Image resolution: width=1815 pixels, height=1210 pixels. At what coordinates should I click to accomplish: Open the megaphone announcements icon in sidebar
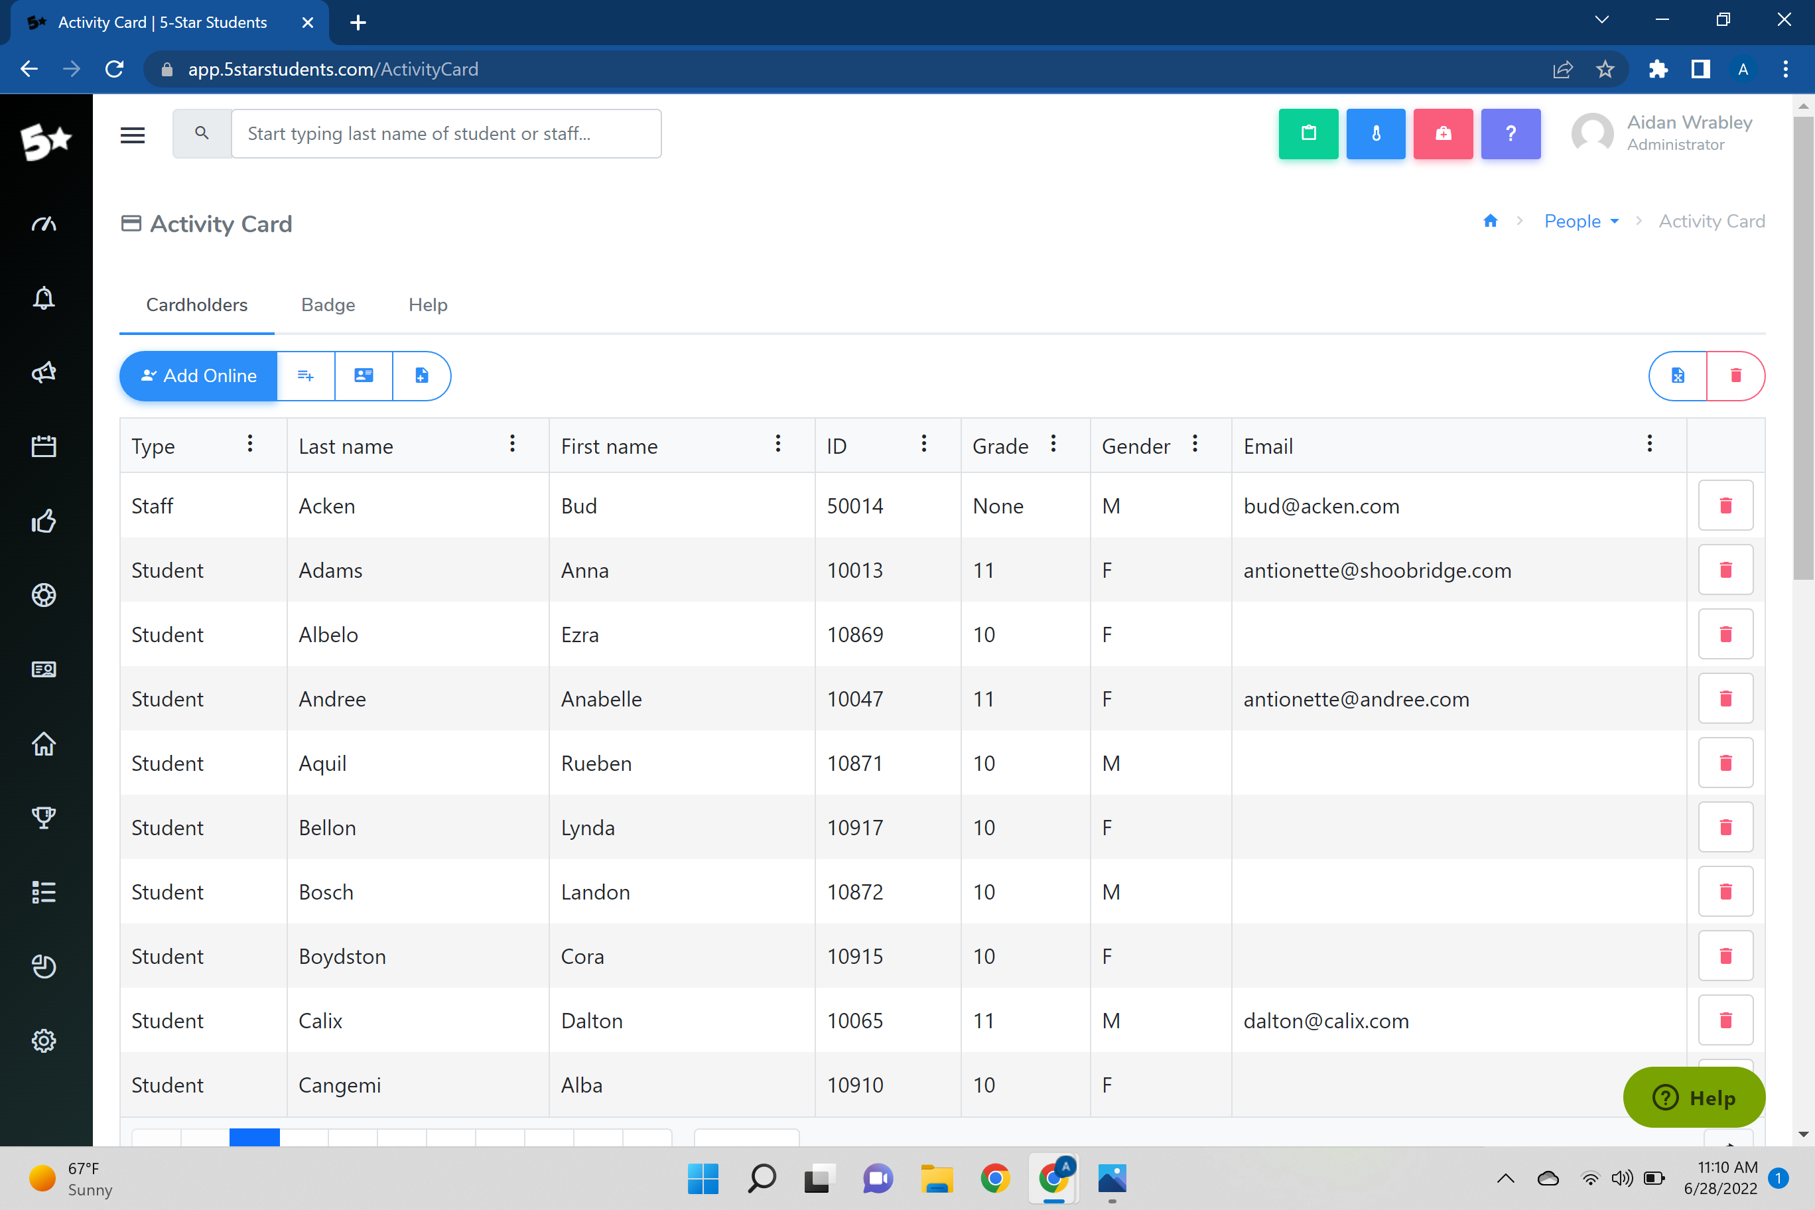(x=44, y=372)
